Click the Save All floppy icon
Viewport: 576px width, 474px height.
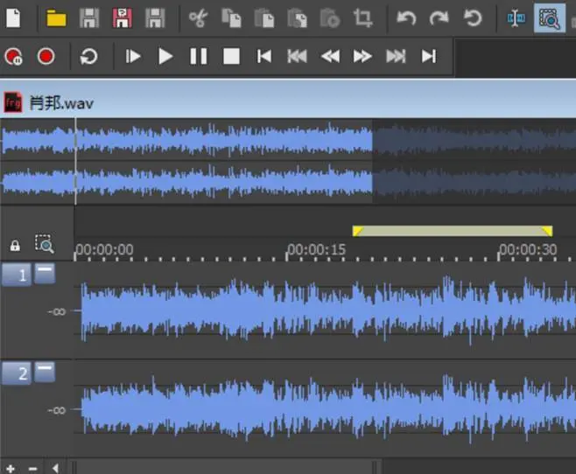155,18
